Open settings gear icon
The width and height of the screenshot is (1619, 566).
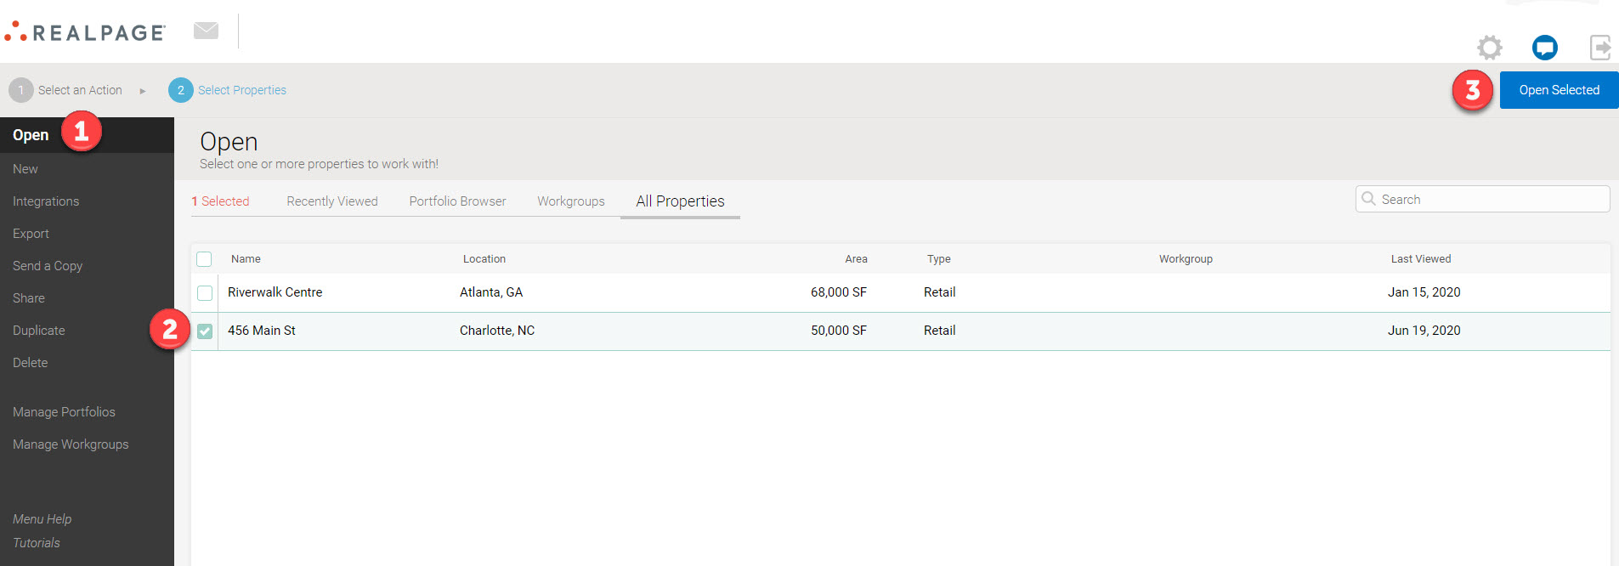[x=1489, y=48]
